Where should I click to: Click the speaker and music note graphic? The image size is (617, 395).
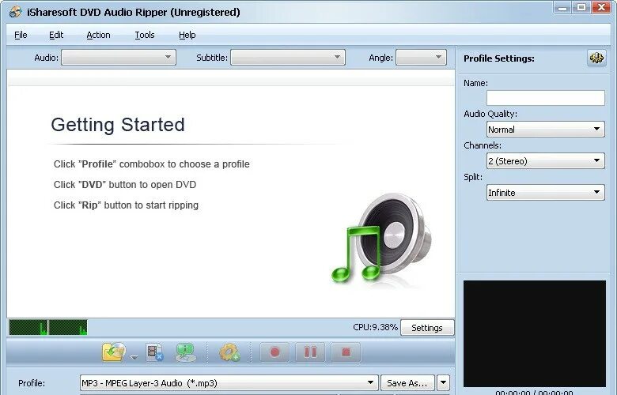pyautogui.click(x=382, y=239)
